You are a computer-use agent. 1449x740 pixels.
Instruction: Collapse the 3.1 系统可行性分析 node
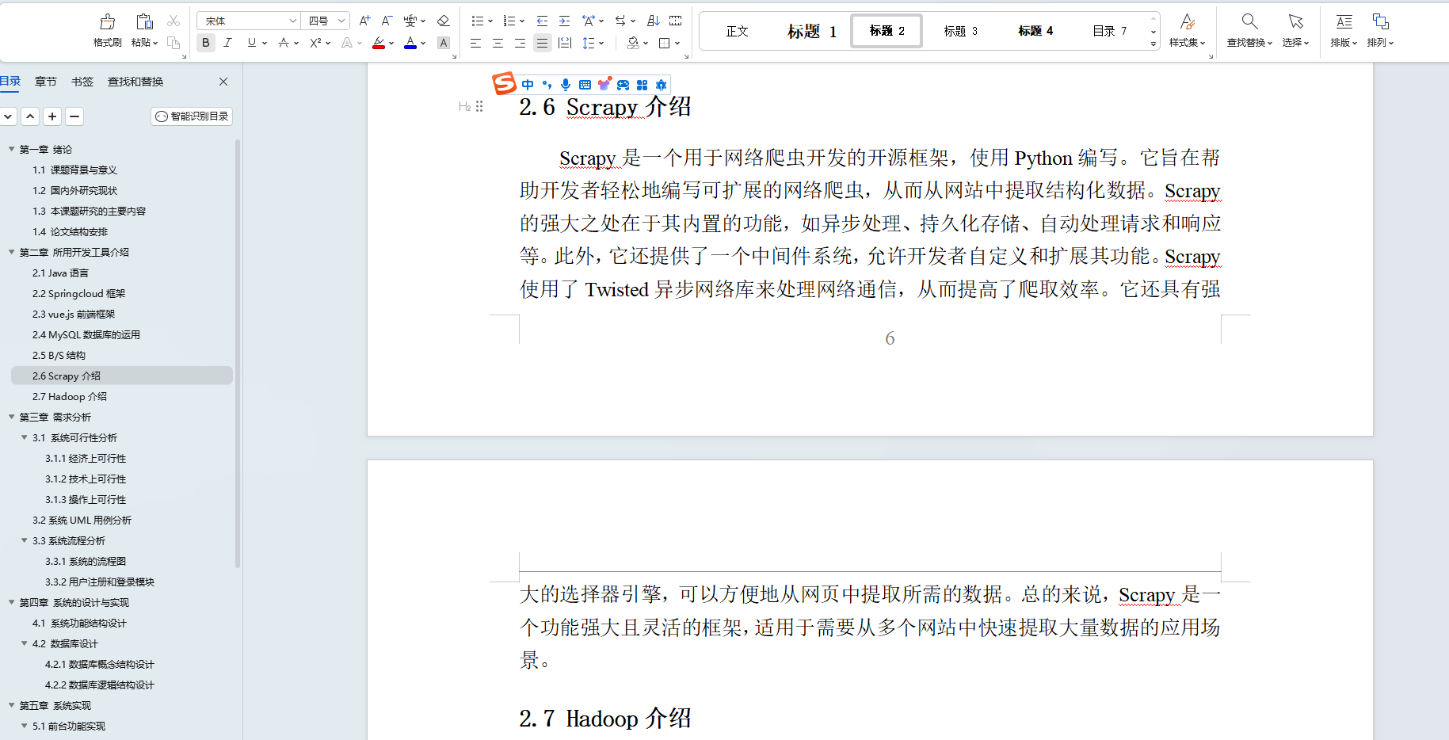(x=25, y=437)
